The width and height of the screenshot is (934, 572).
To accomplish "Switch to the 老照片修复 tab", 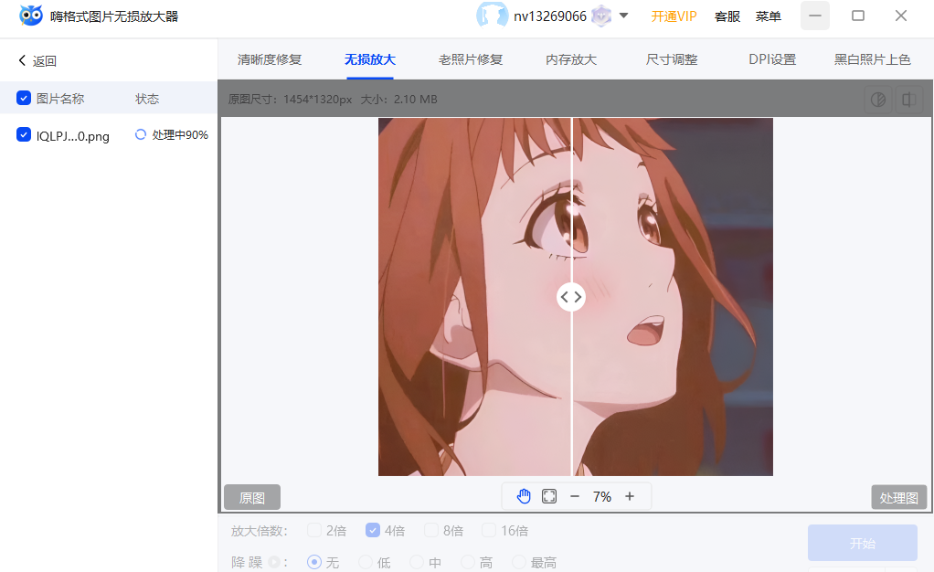I will [x=471, y=59].
